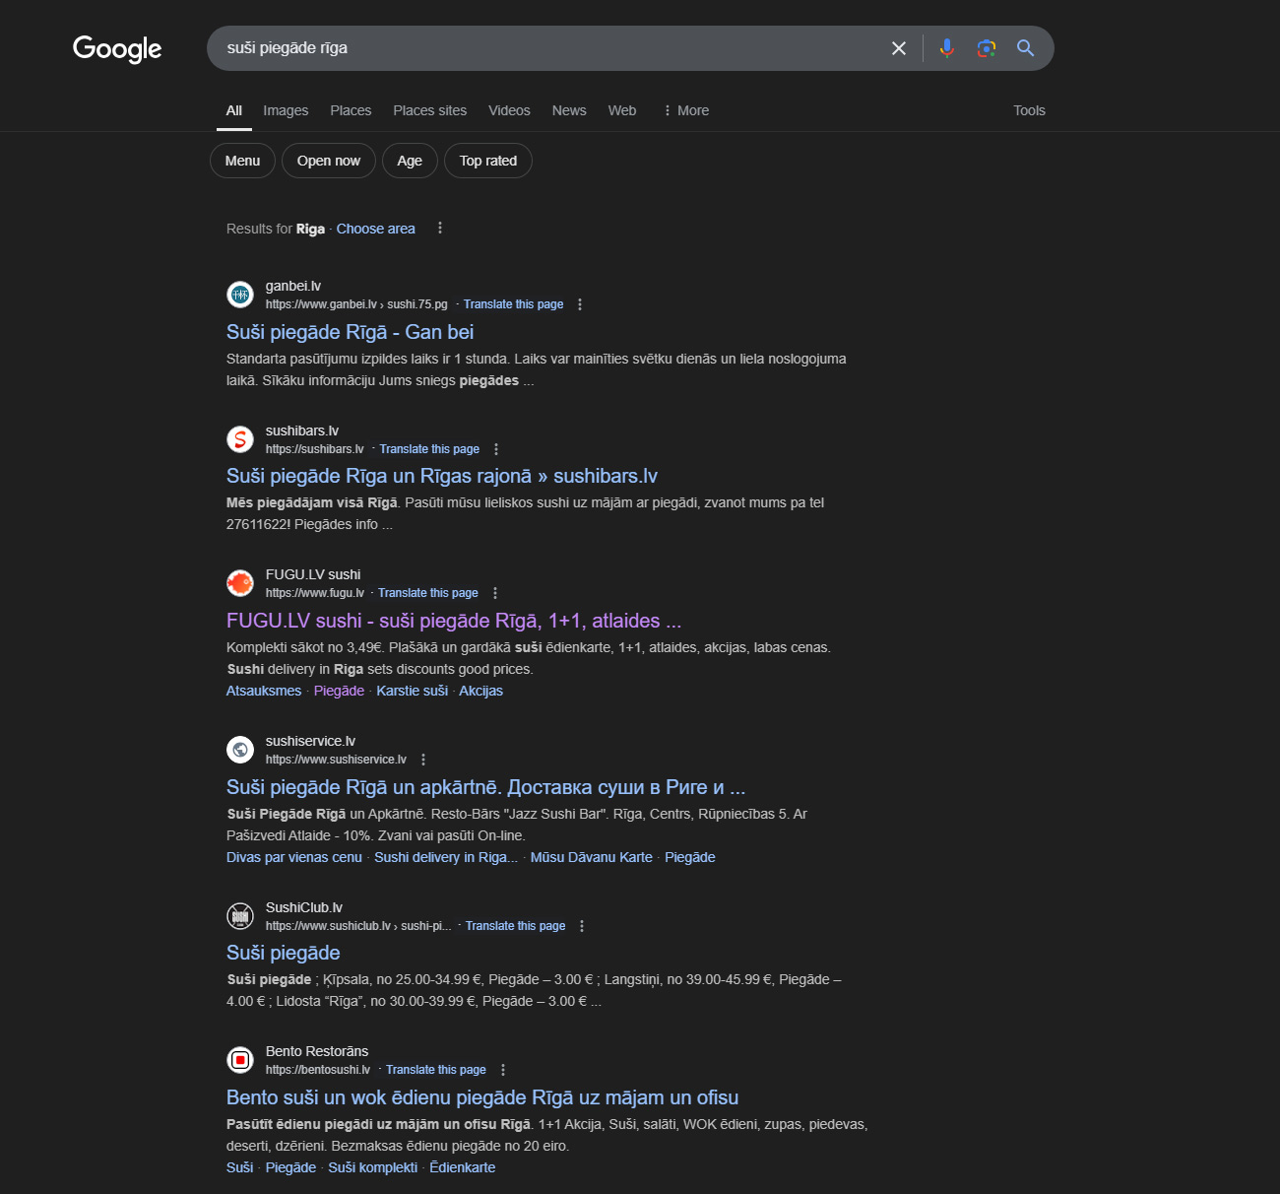Open Divas par vienas cenu sitelink
The height and width of the screenshot is (1194, 1280).
[x=294, y=857]
